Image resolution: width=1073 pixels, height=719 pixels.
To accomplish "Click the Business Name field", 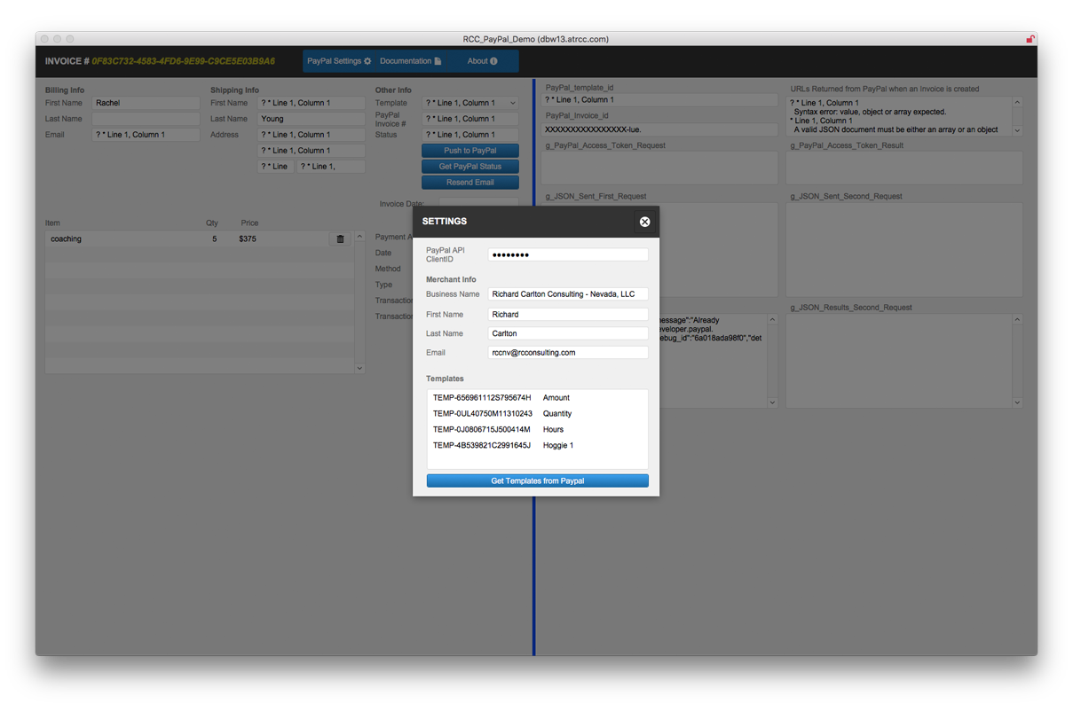I will pos(568,294).
